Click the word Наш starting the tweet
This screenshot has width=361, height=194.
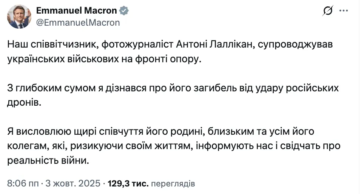(x=17, y=44)
